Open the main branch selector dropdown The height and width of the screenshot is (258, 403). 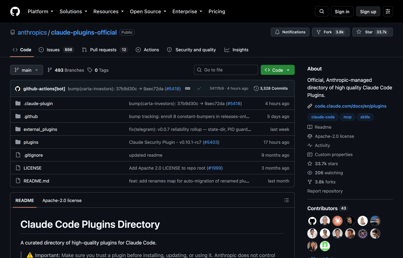coord(26,70)
